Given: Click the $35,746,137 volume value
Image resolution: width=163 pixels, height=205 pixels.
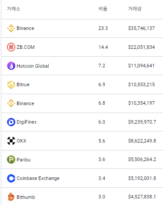Looking at the screenshot, I should point(142,28).
